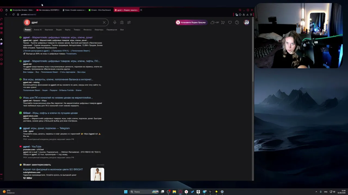Clear the ggsel search query

[x=104, y=22]
